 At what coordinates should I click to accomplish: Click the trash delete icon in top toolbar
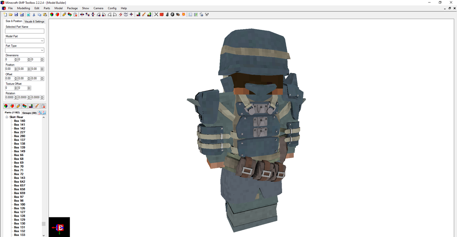(75, 15)
